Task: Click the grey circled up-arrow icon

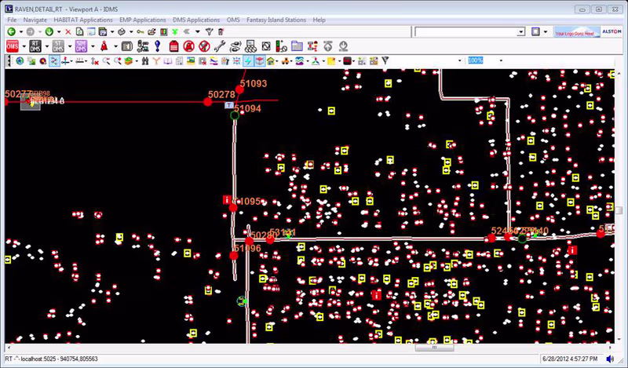Action: click(x=328, y=46)
